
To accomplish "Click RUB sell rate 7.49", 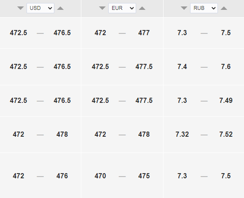I will click(x=226, y=100).
